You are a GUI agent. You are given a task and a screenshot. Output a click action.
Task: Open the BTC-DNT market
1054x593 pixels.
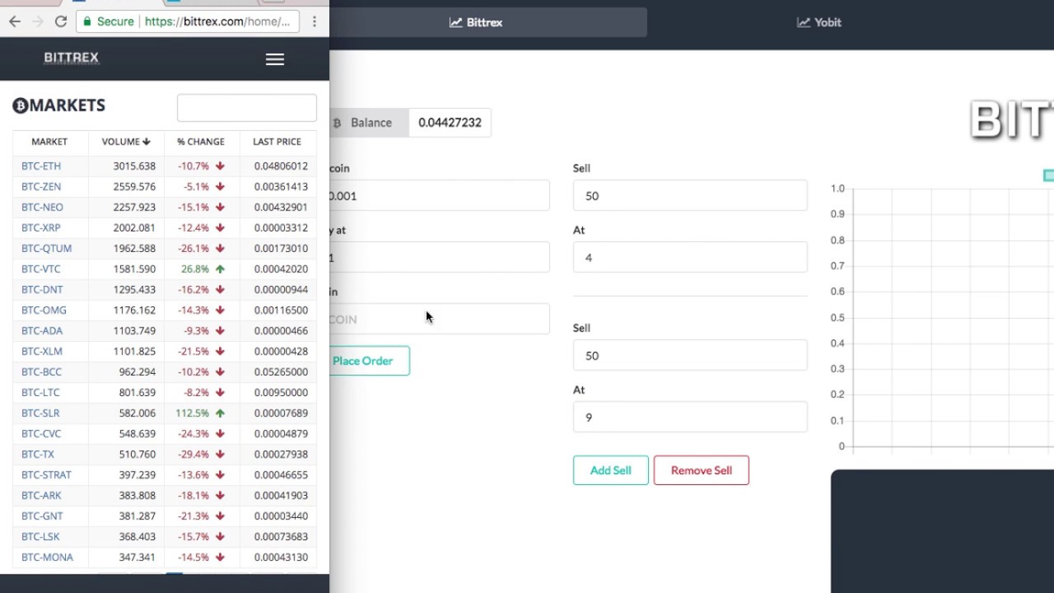pos(42,290)
